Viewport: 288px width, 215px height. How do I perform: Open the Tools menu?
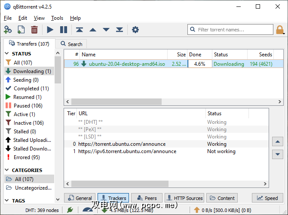(x=57, y=18)
